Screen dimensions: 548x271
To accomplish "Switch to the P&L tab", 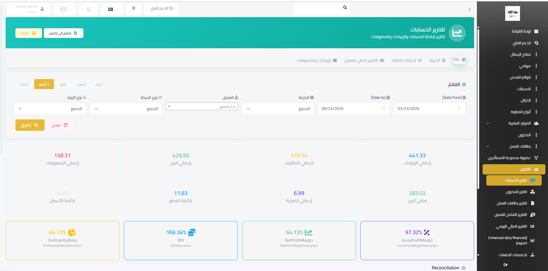I will click(x=459, y=60).
